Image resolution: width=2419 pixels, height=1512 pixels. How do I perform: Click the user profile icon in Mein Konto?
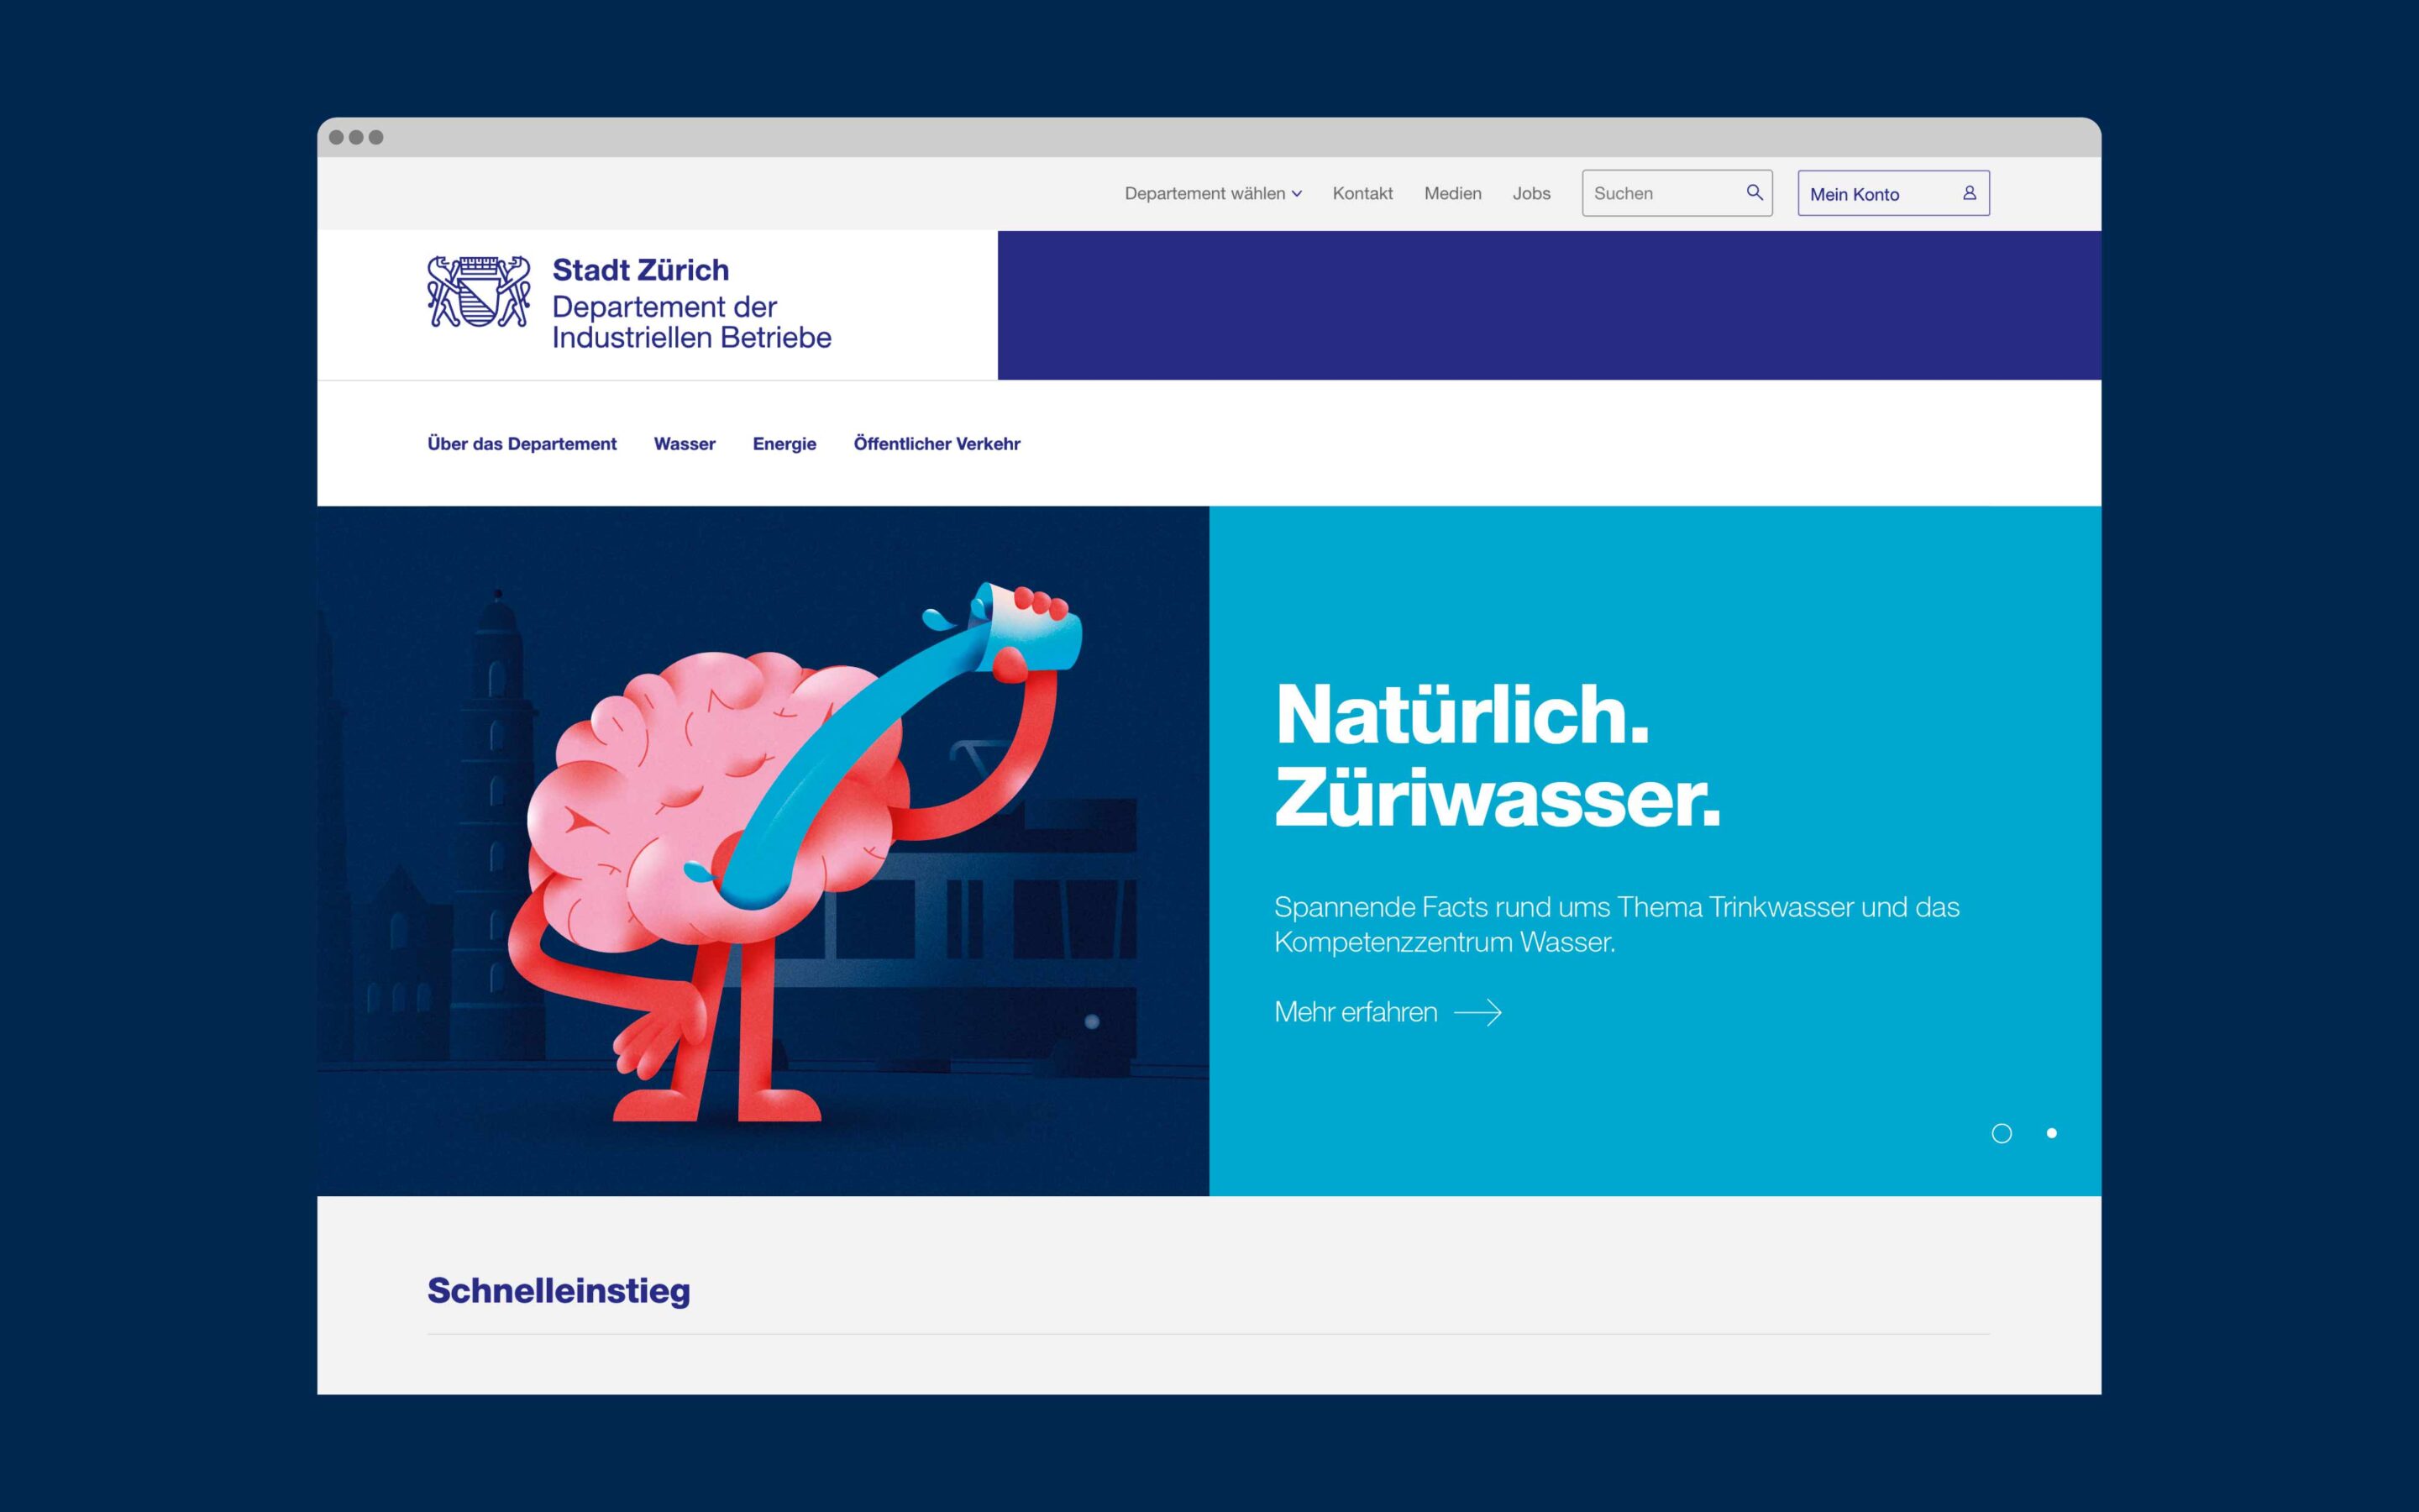1969,193
